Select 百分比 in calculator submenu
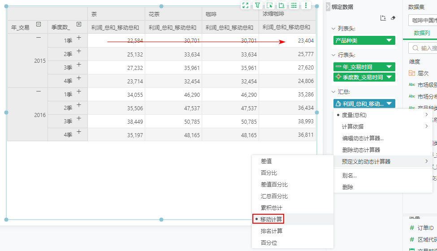Image resolution: width=437 pixels, height=251 pixels. (293, 173)
